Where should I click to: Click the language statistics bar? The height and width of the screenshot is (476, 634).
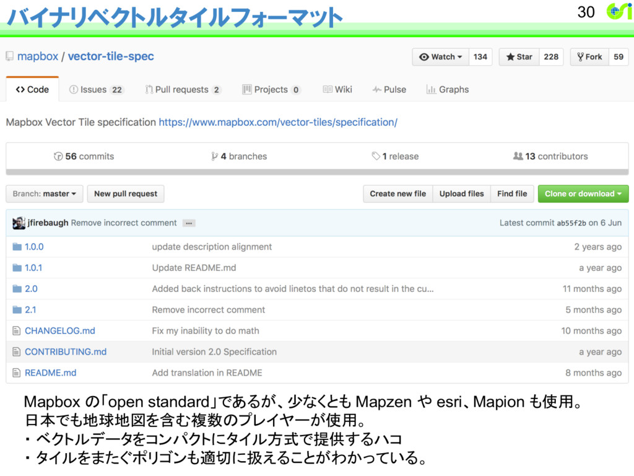317,172
